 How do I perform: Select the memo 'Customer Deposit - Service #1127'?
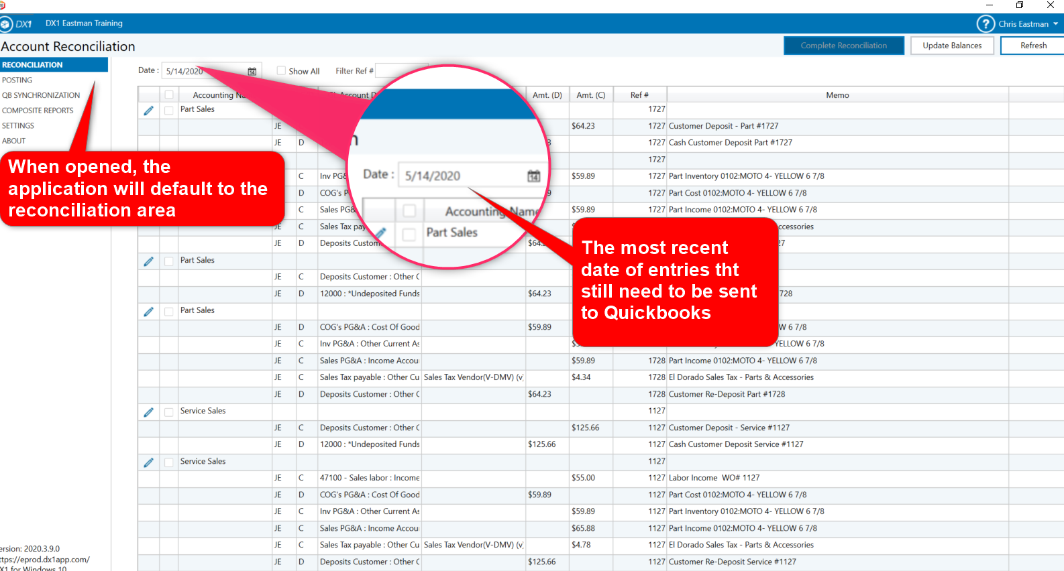coord(729,428)
